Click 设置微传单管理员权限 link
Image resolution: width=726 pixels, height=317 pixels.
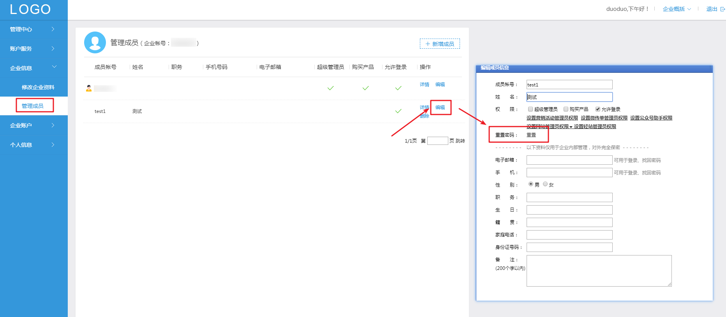(x=604, y=118)
